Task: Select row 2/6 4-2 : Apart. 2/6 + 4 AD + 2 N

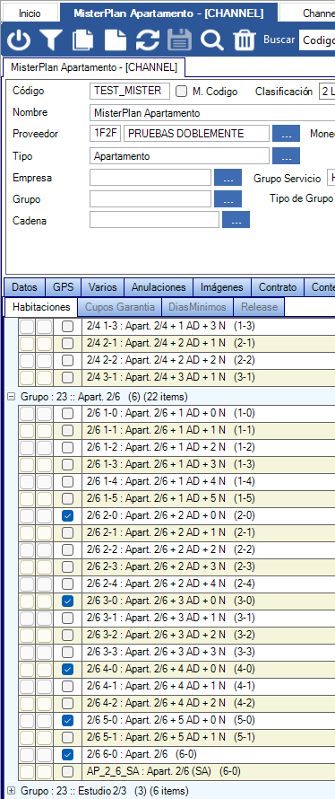Action: pos(209,703)
